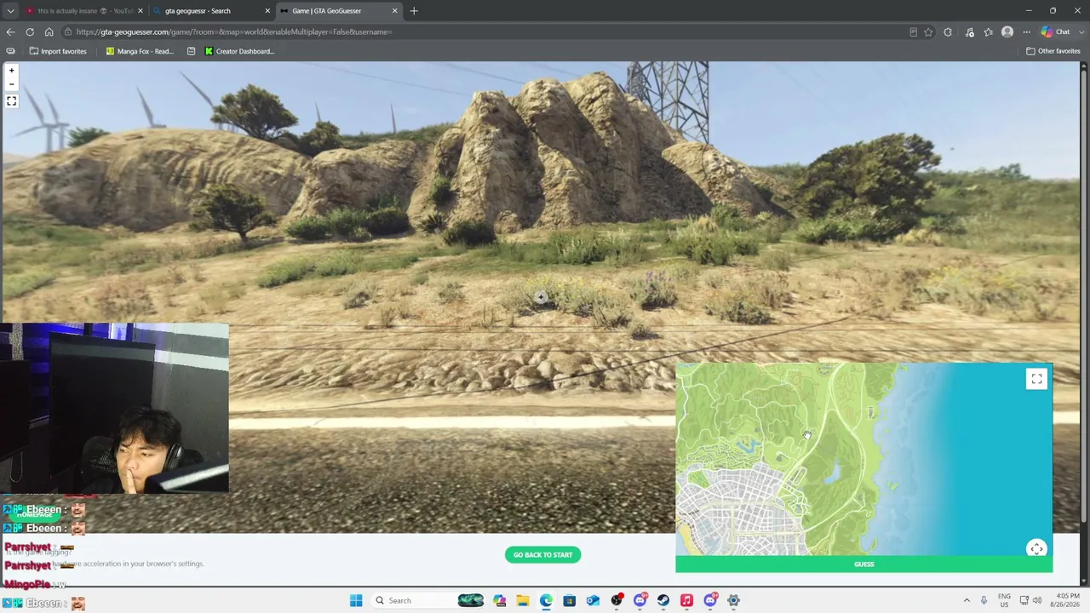Screen dimensions: 1090x613
Task: Show hidden system tray icons
Action: click(967, 600)
